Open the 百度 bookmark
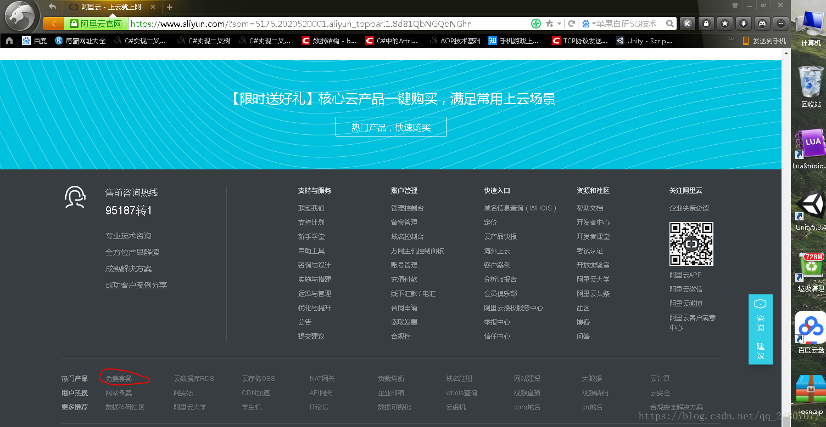 tap(34, 41)
